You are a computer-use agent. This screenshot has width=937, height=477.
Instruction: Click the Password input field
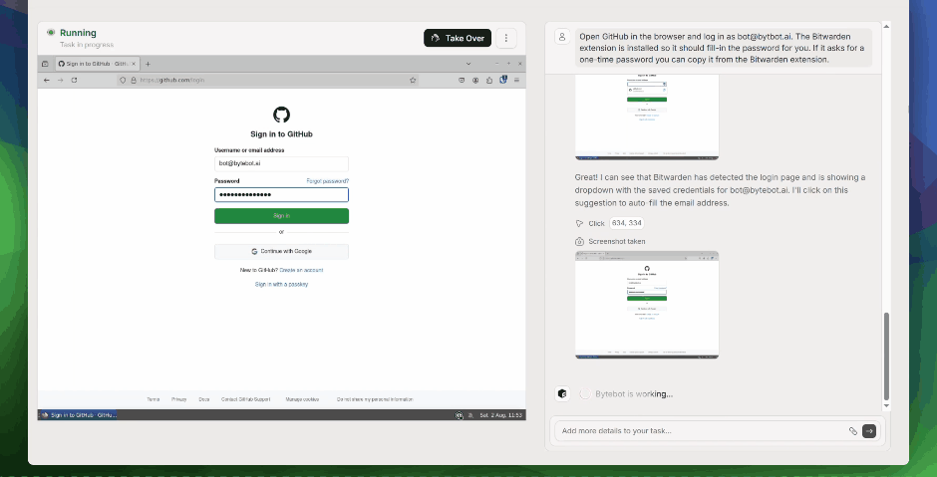281,194
